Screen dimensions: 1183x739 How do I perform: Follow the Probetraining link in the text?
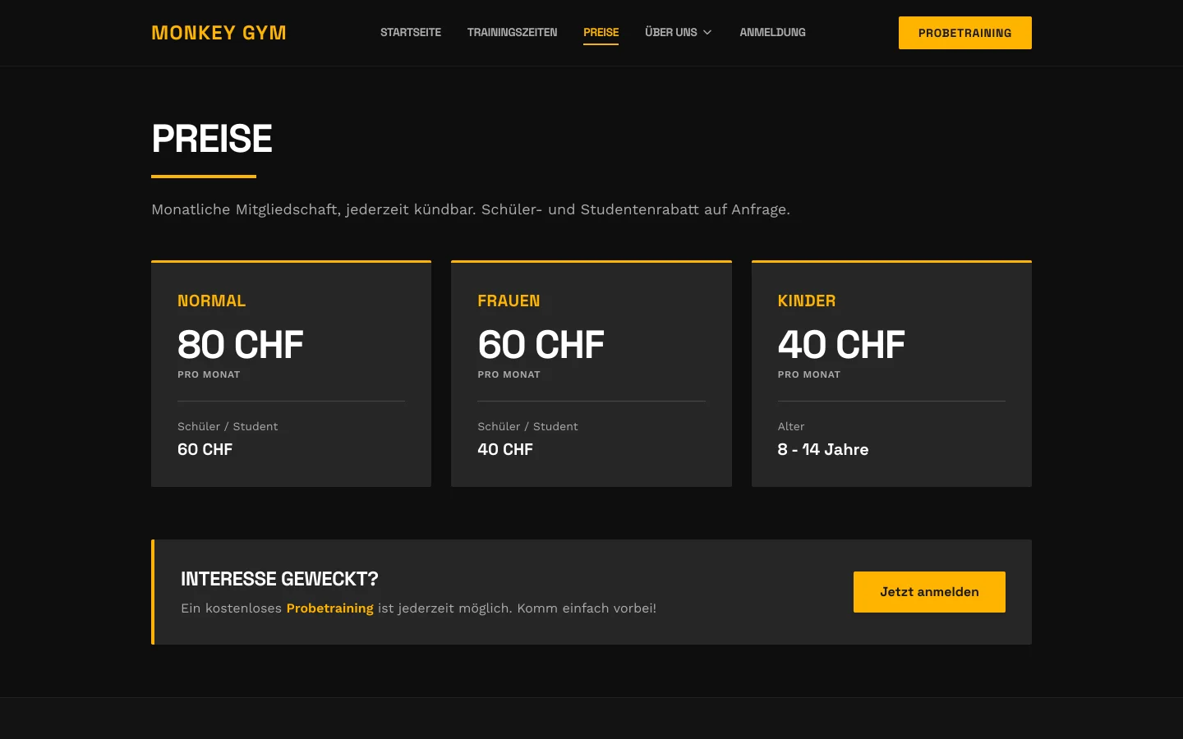click(x=329, y=608)
